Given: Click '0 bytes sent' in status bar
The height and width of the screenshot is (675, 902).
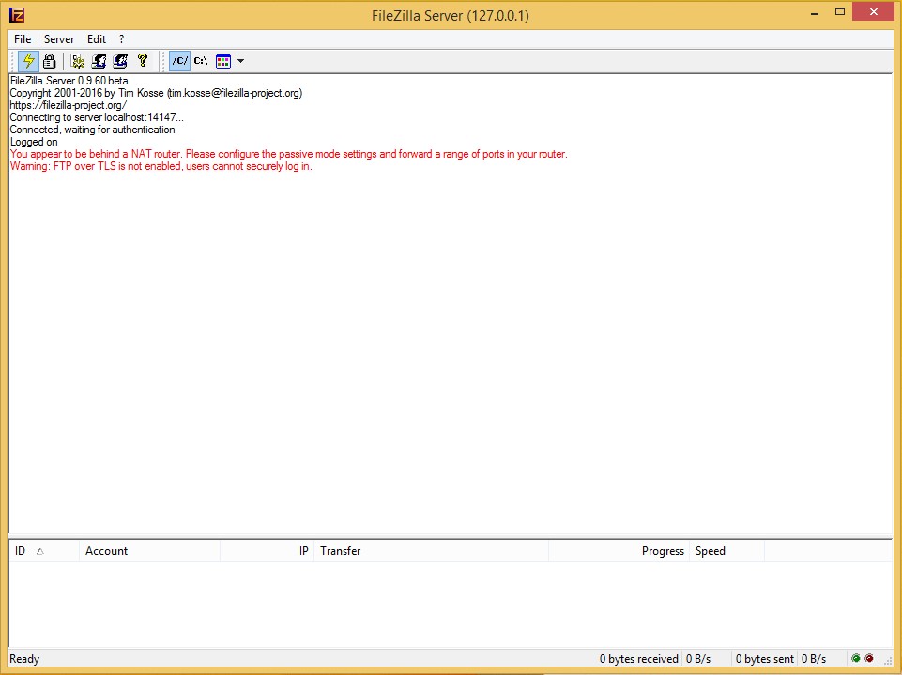Looking at the screenshot, I should [x=765, y=659].
